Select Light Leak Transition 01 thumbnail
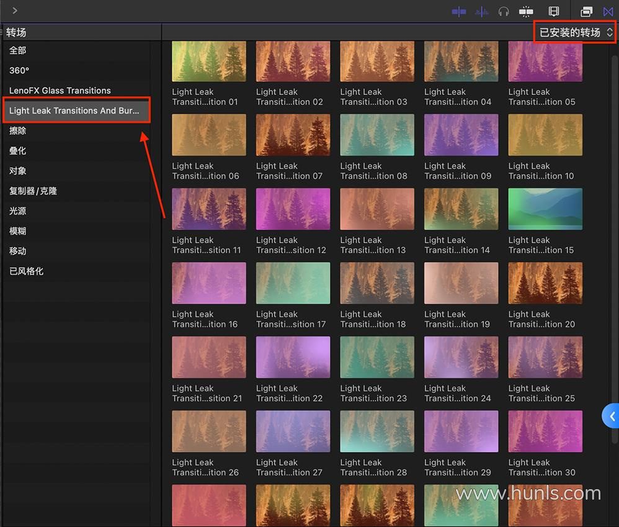Image resolution: width=619 pixels, height=527 pixels. click(x=208, y=61)
